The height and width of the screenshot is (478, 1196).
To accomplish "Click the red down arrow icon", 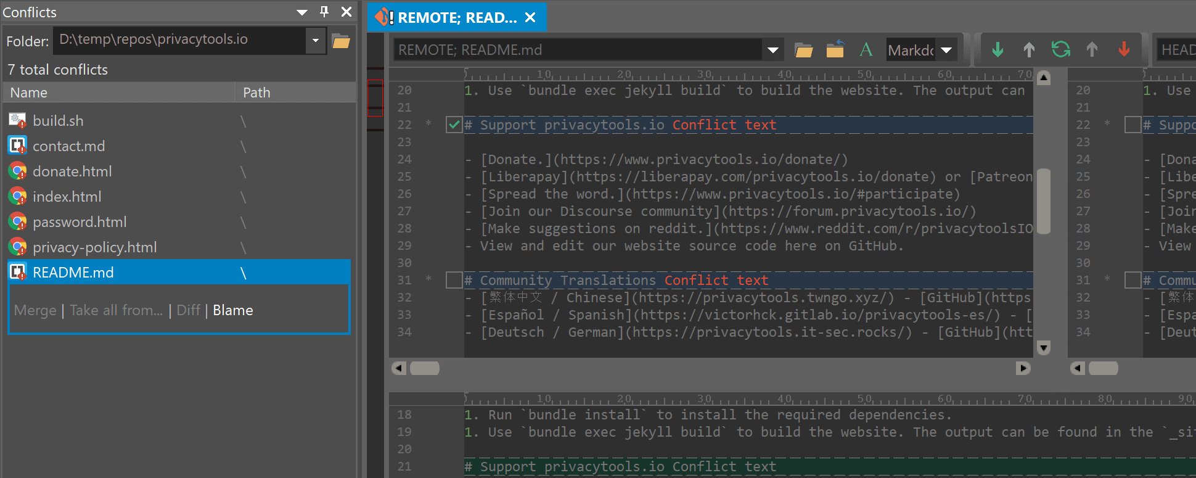I will pos(1124,49).
